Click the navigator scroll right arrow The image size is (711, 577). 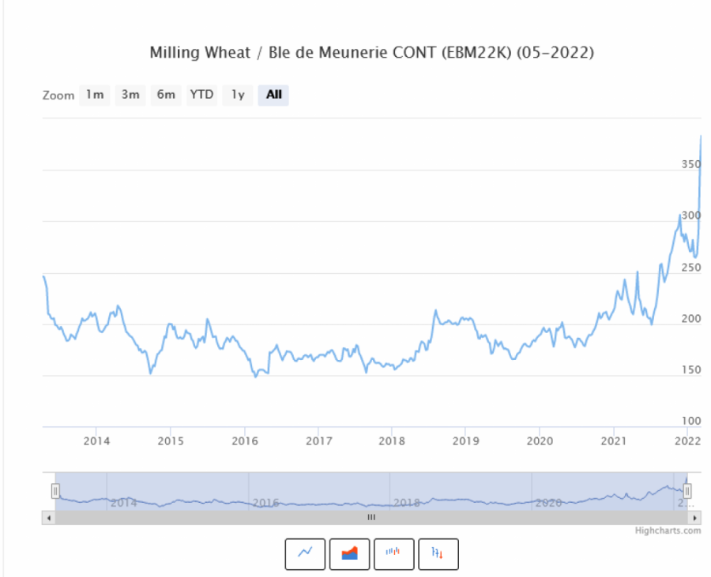695,518
